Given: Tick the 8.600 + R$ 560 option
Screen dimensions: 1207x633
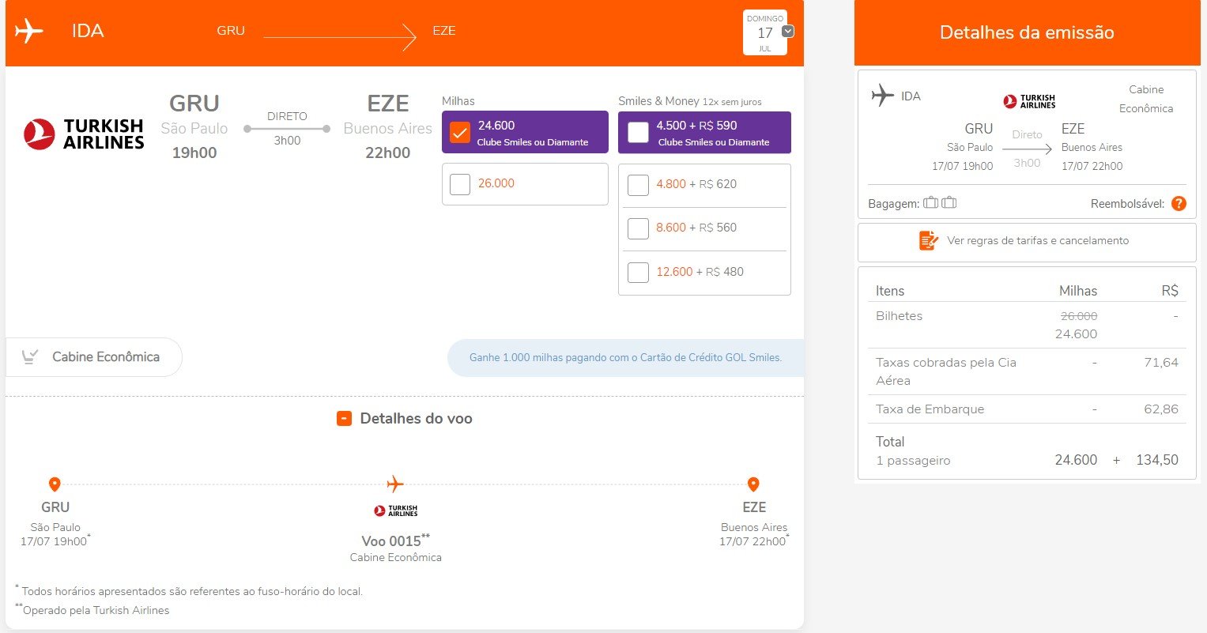Looking at the screenshot, I should [x=638, y=228].
